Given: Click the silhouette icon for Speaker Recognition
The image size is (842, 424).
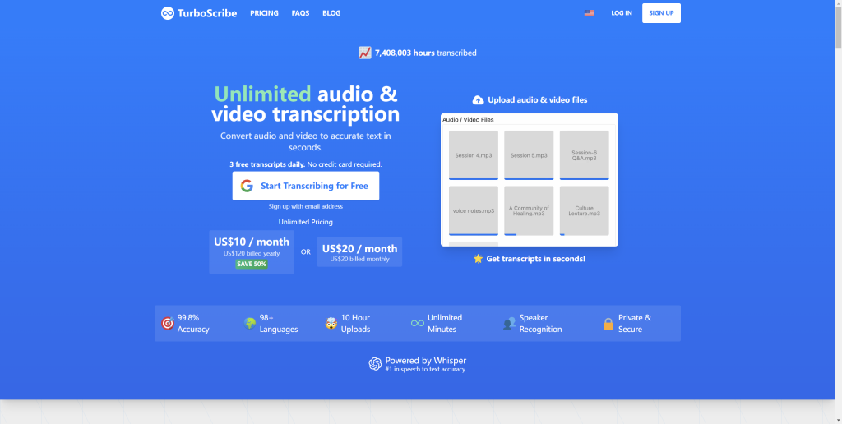Looking at the screenshot, I should point(509,323).
